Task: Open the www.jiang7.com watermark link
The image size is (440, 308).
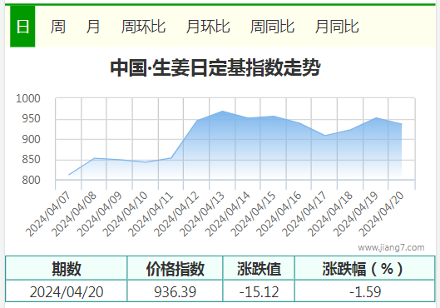Action: click(391, 247)
